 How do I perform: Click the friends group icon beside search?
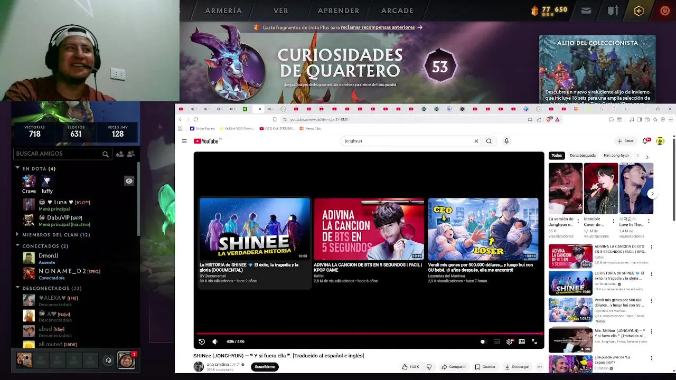click(131, 154)
